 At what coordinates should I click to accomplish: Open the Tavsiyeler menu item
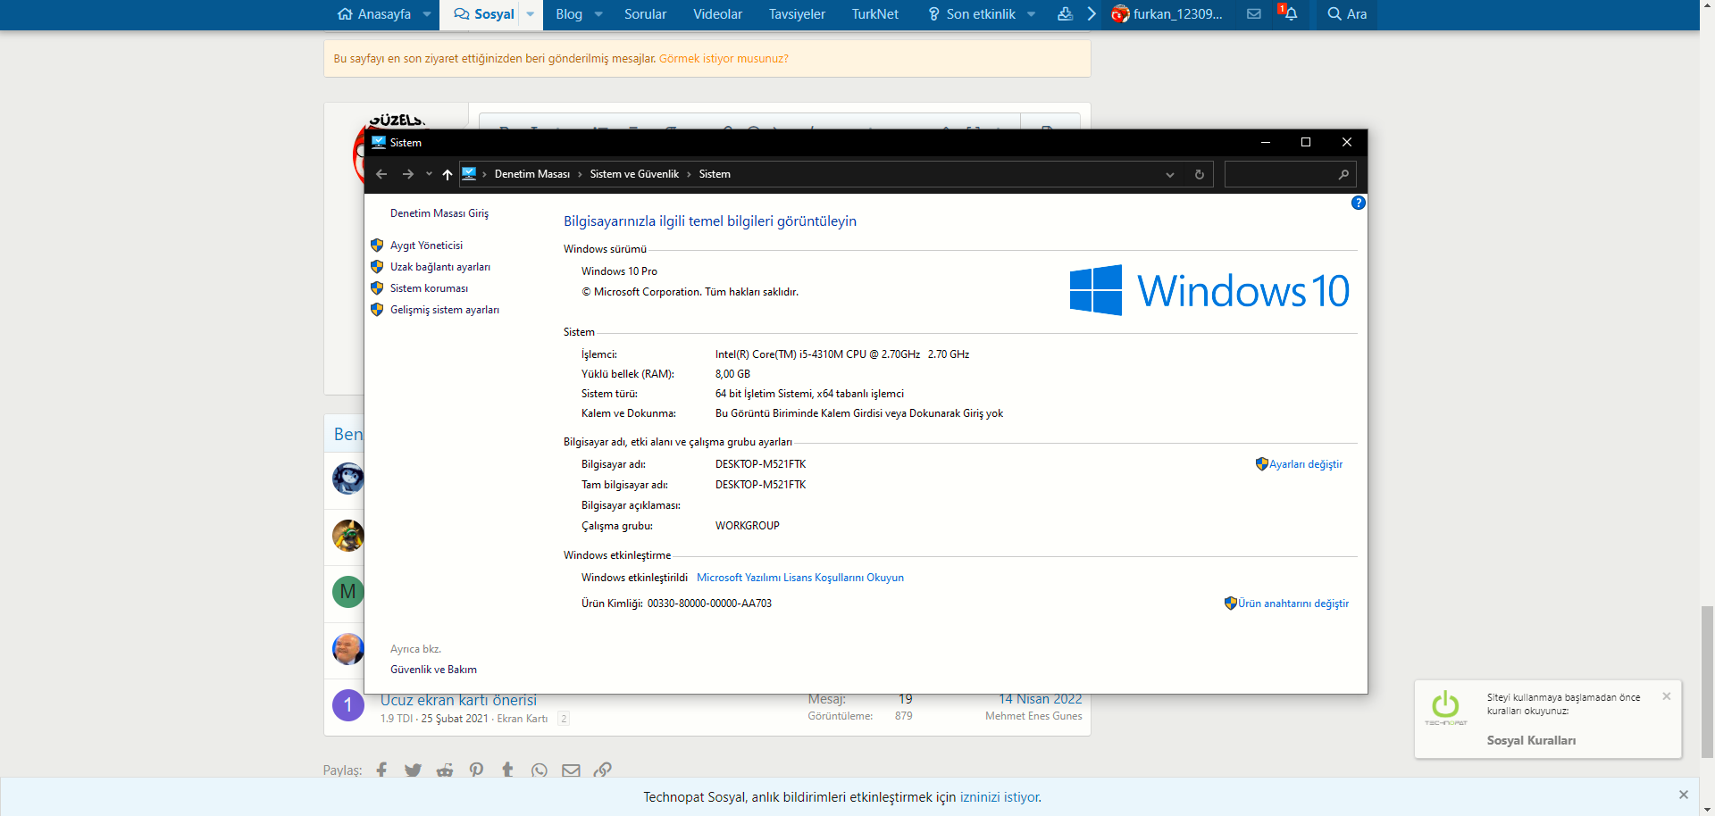(797, 14)
